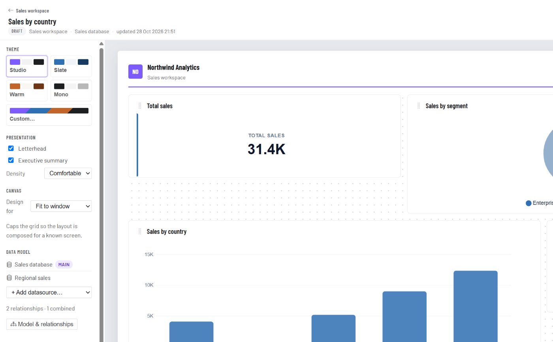Click the Northwind Analytics letterhead title
Screen dimensions: 553x342
click(x=173, y=67)
